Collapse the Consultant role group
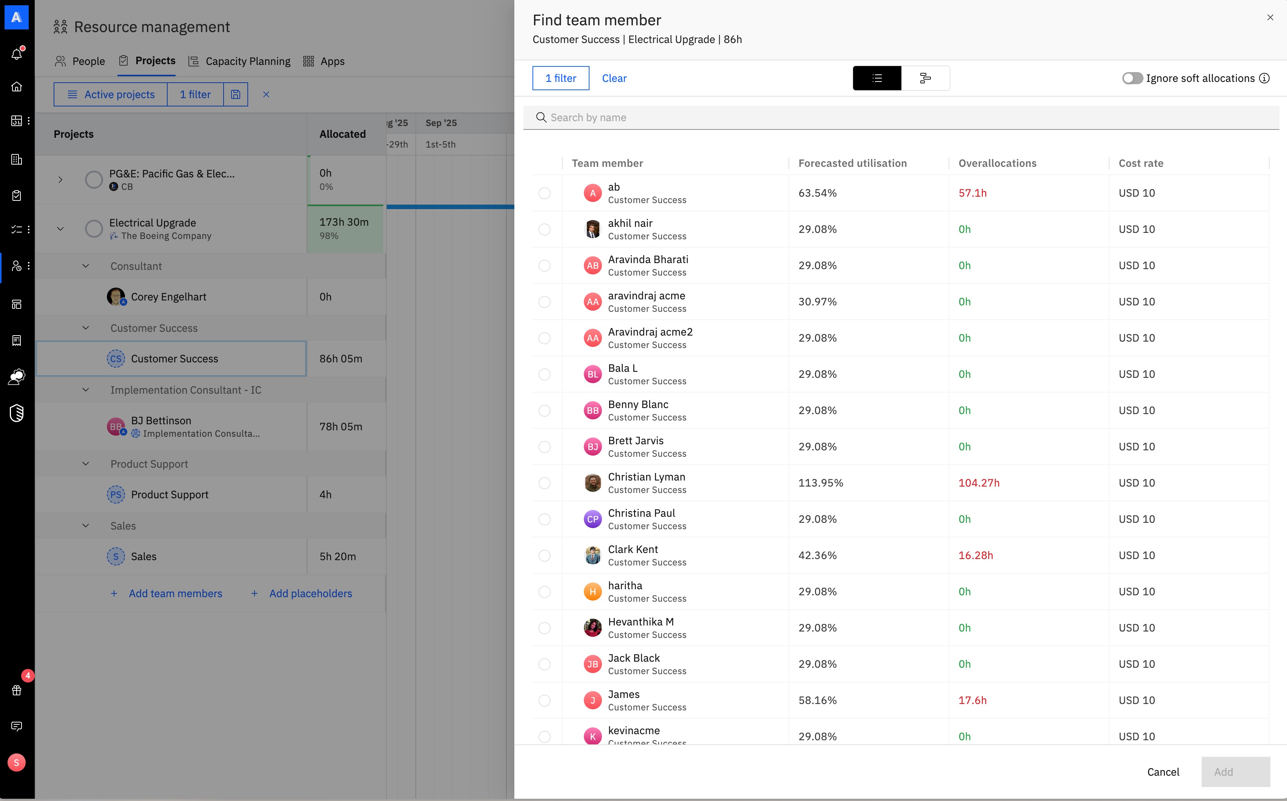Viewport: 1287px width, 801px height. [86, 266]
